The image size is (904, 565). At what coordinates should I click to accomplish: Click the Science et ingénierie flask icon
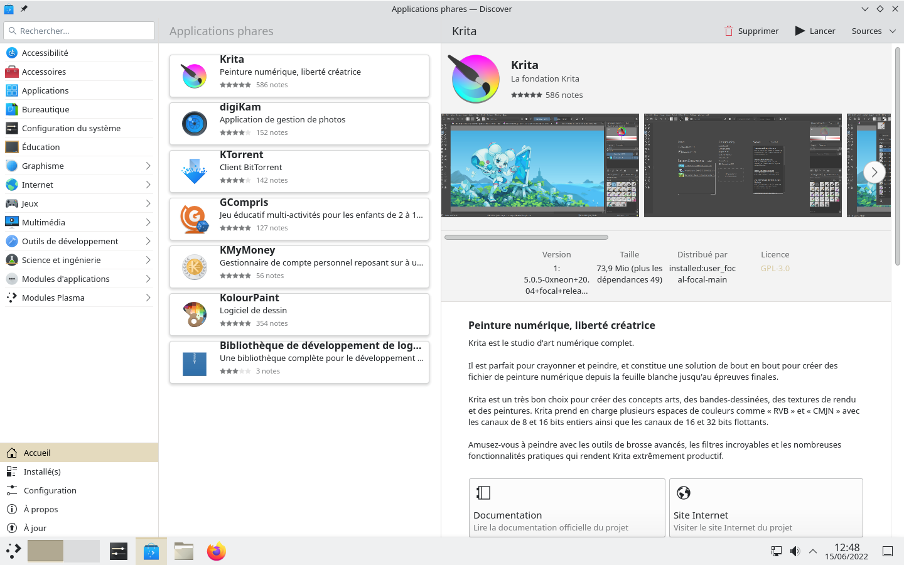11,260
